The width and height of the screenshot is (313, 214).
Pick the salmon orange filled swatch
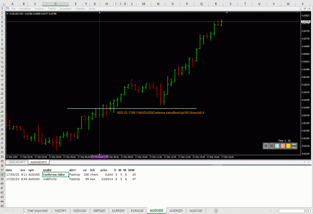(x=282, y=146)
